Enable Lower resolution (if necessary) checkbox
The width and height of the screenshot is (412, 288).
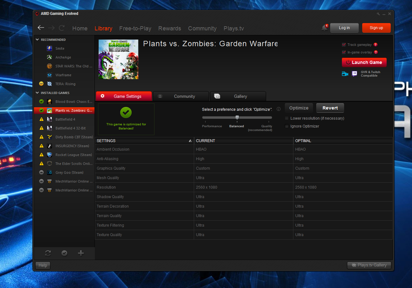coord(287,118)
